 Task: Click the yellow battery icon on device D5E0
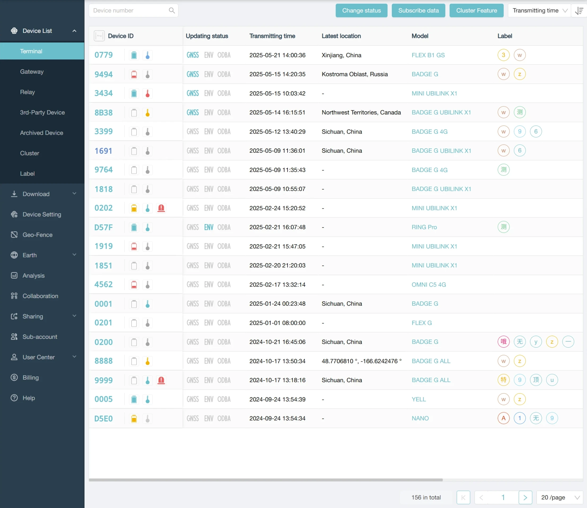pyautogui.click(x=134, y=418)
